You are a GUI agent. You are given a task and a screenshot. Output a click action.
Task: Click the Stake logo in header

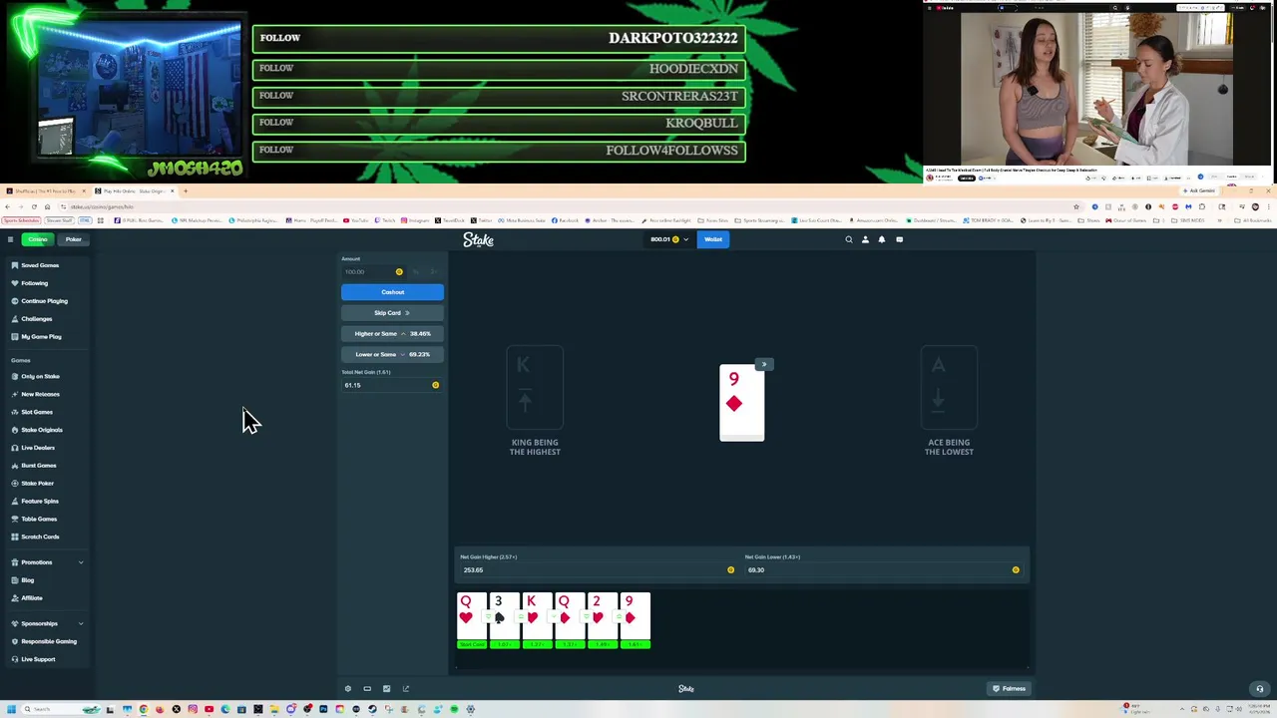pos(478,239)
